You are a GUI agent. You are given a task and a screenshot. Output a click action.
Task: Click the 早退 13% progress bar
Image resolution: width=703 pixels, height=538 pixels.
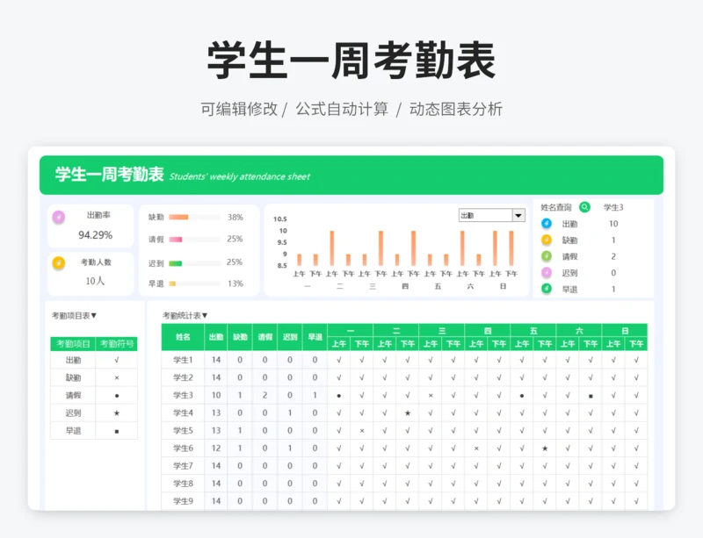(x=194, y=283)
